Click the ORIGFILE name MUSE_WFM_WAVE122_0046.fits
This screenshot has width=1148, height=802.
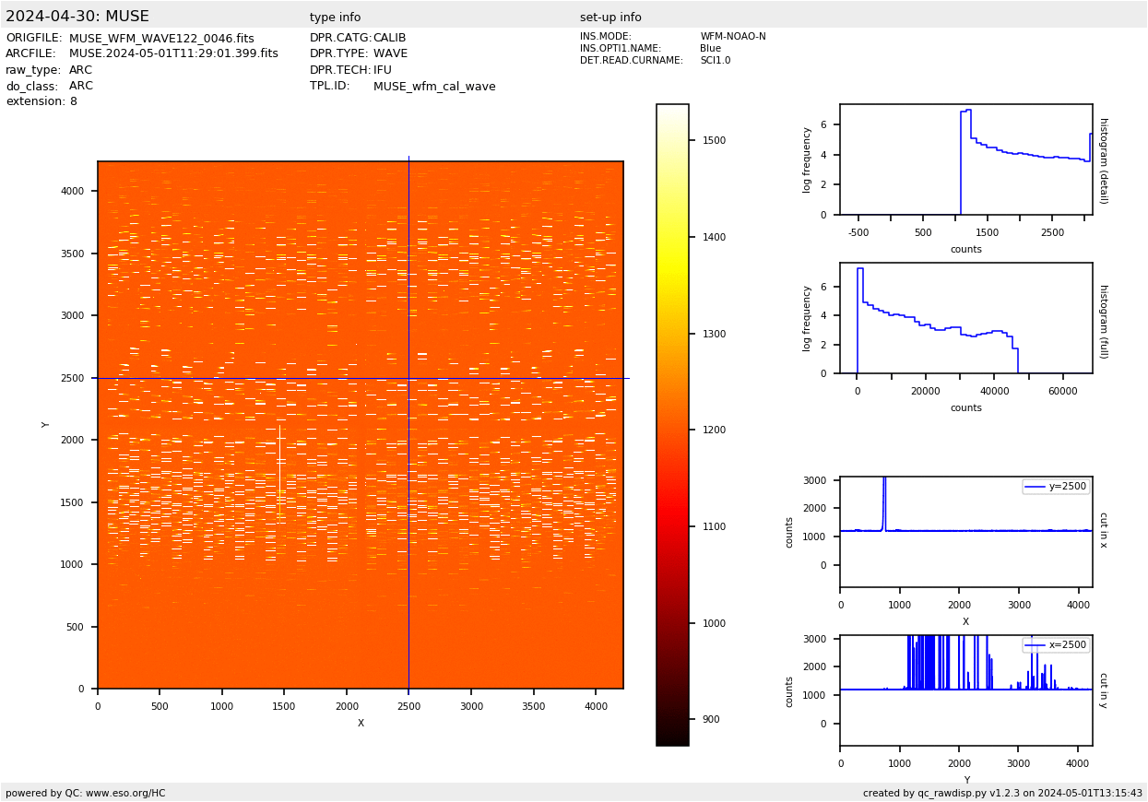coord(161,39)
